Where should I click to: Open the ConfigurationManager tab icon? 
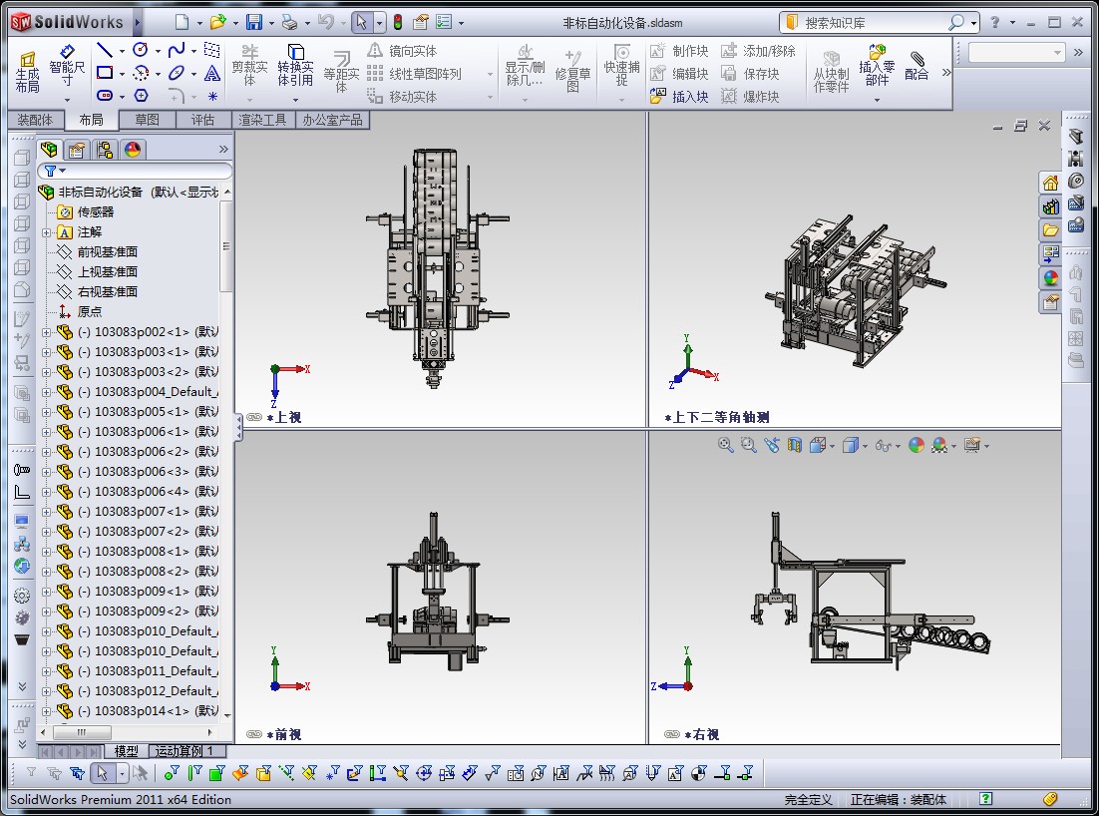pos(105,150)
